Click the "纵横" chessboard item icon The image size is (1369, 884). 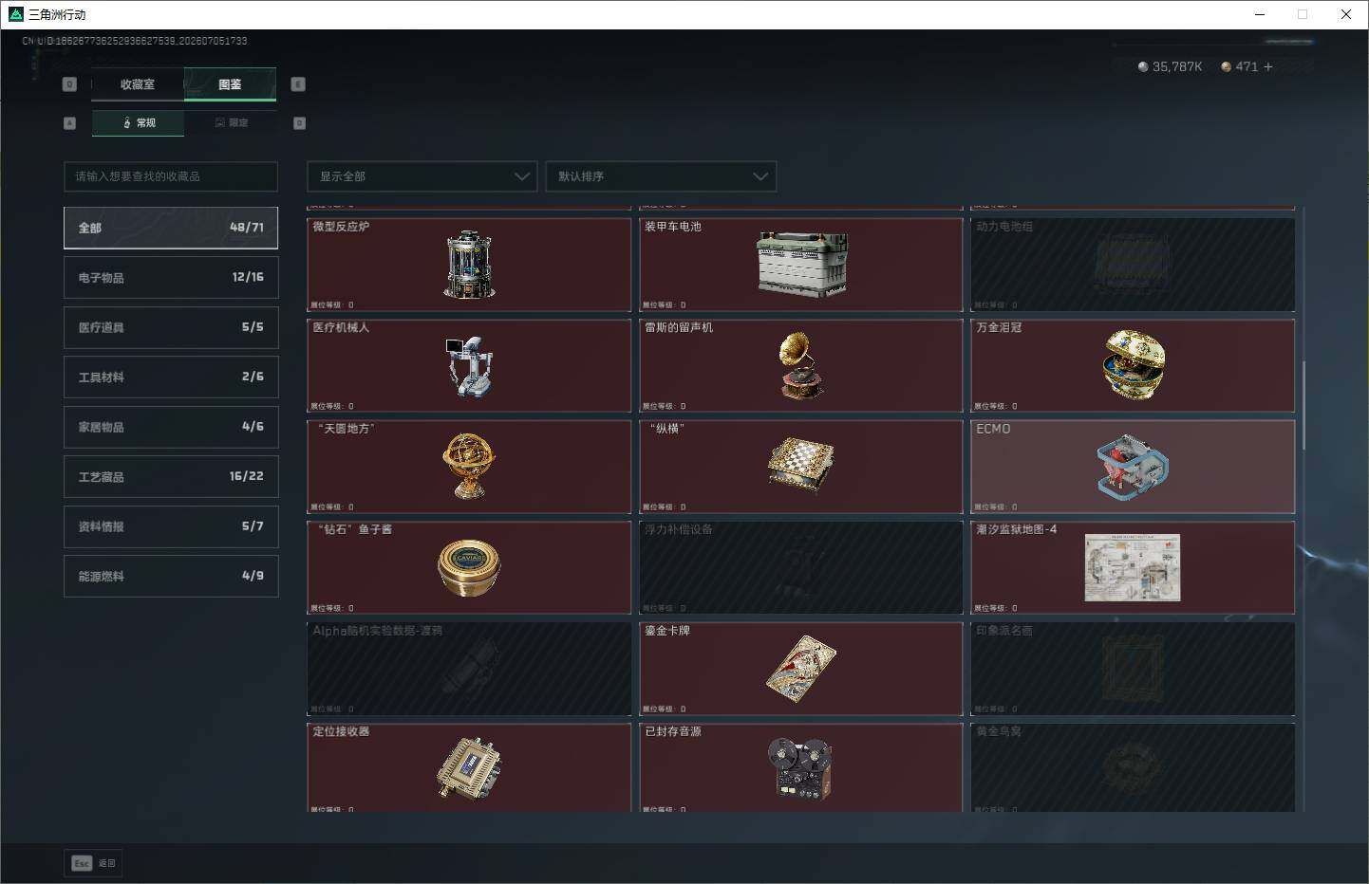801,467
